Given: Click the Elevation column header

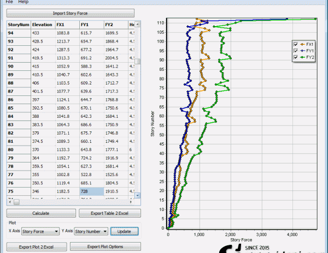Looking at the screenshot, I should pos(42,25).
